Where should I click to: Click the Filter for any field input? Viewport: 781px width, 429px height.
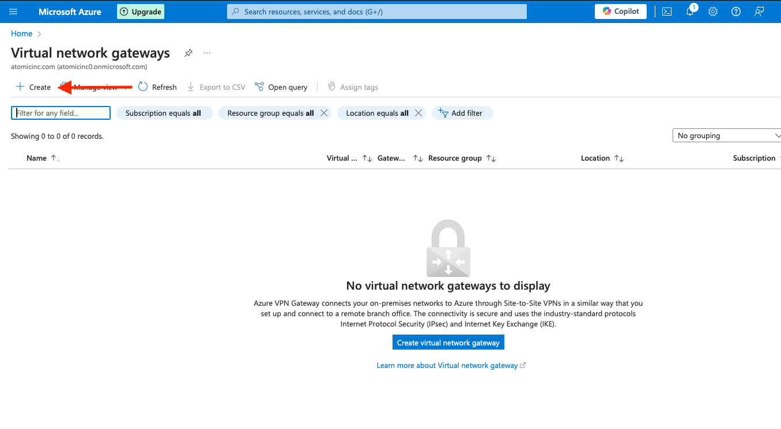click(x=61, y=113)
